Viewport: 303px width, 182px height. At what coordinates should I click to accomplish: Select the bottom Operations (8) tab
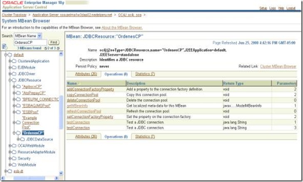(116, 137)
